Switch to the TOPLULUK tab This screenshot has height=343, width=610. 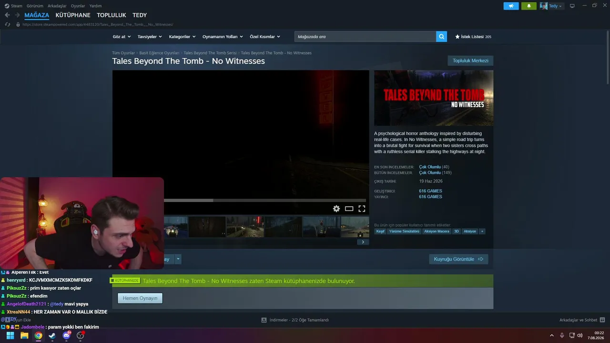112,15
